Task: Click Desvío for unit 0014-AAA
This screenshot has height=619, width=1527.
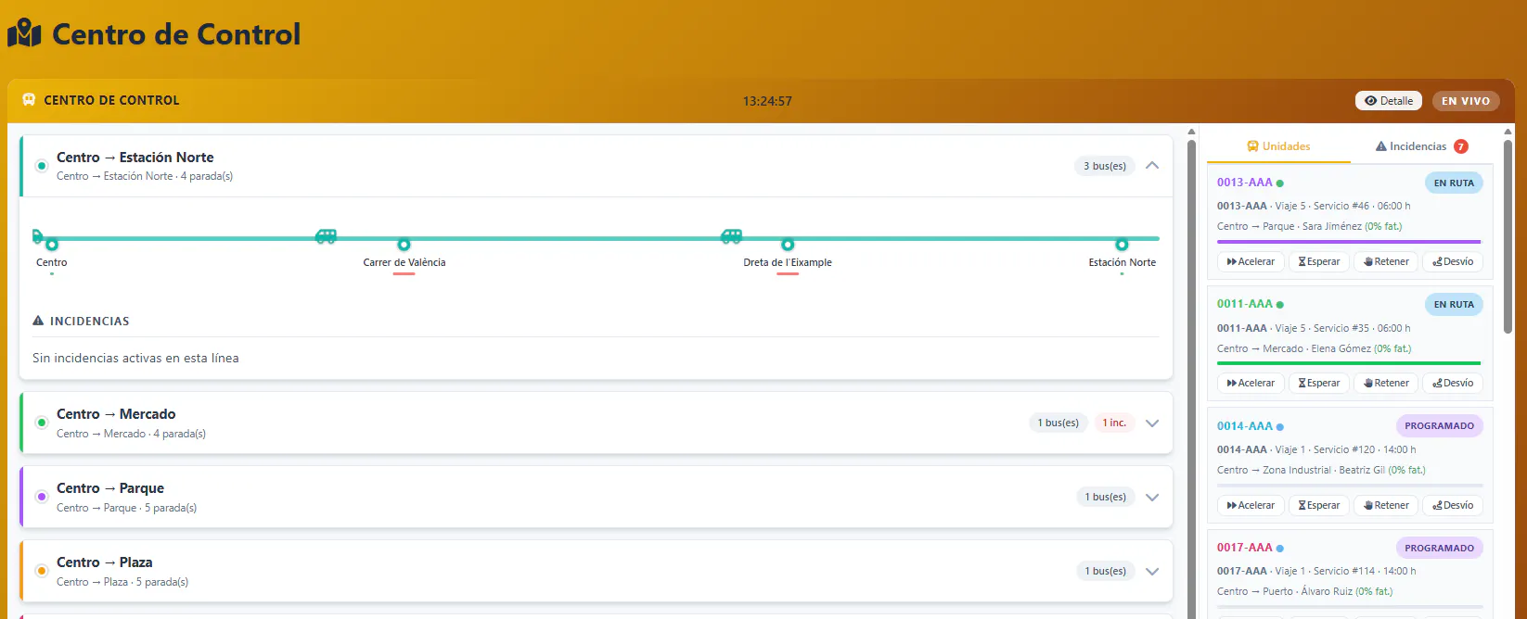Action: click(1453, 505)
